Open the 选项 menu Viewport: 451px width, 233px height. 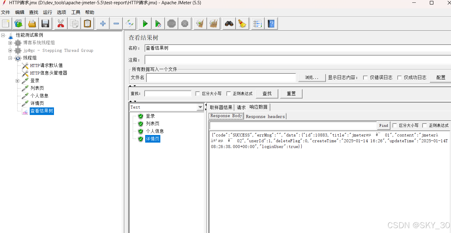[62, 12]
